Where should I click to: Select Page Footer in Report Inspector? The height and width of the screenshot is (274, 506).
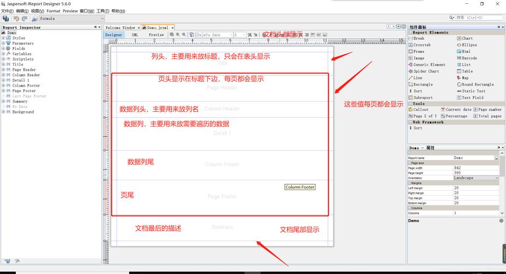24,91
